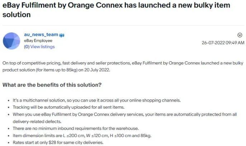Click the item dimension limits bullet
The height and width of the screenshot is (146, 246).
82,136
